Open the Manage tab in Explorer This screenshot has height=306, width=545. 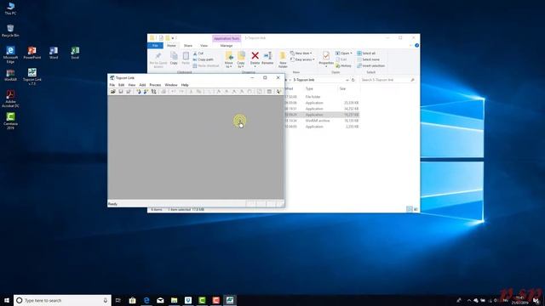(227, 45)
